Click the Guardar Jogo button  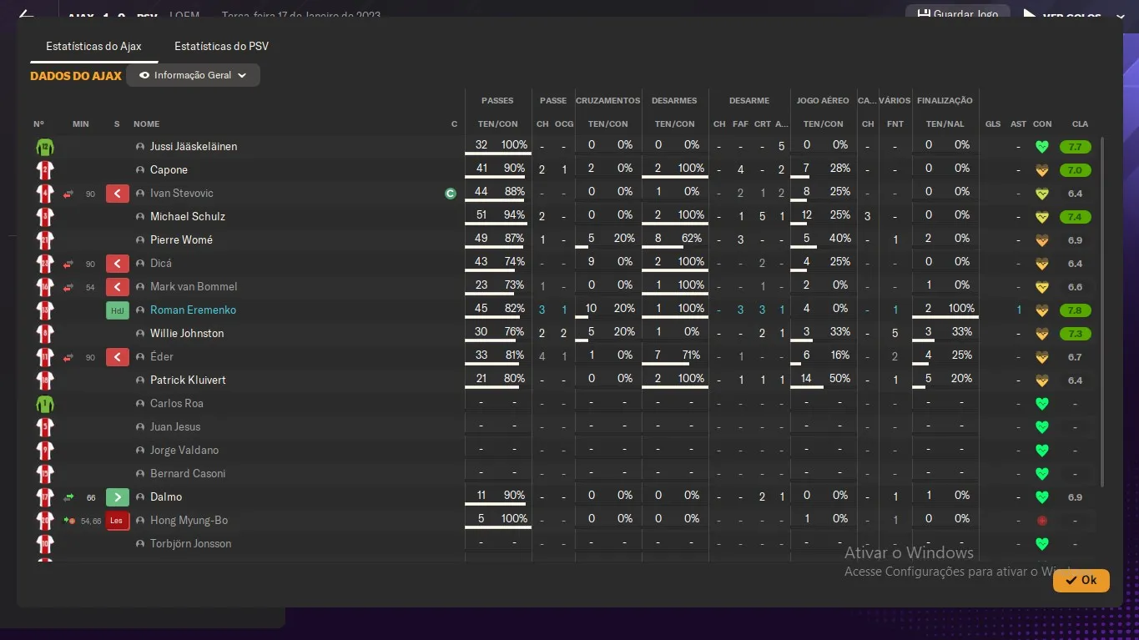click(x=957, y=14)
